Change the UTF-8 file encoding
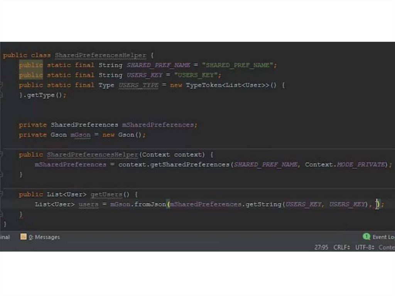Viewport: 395px width, 296px height. 365,247
